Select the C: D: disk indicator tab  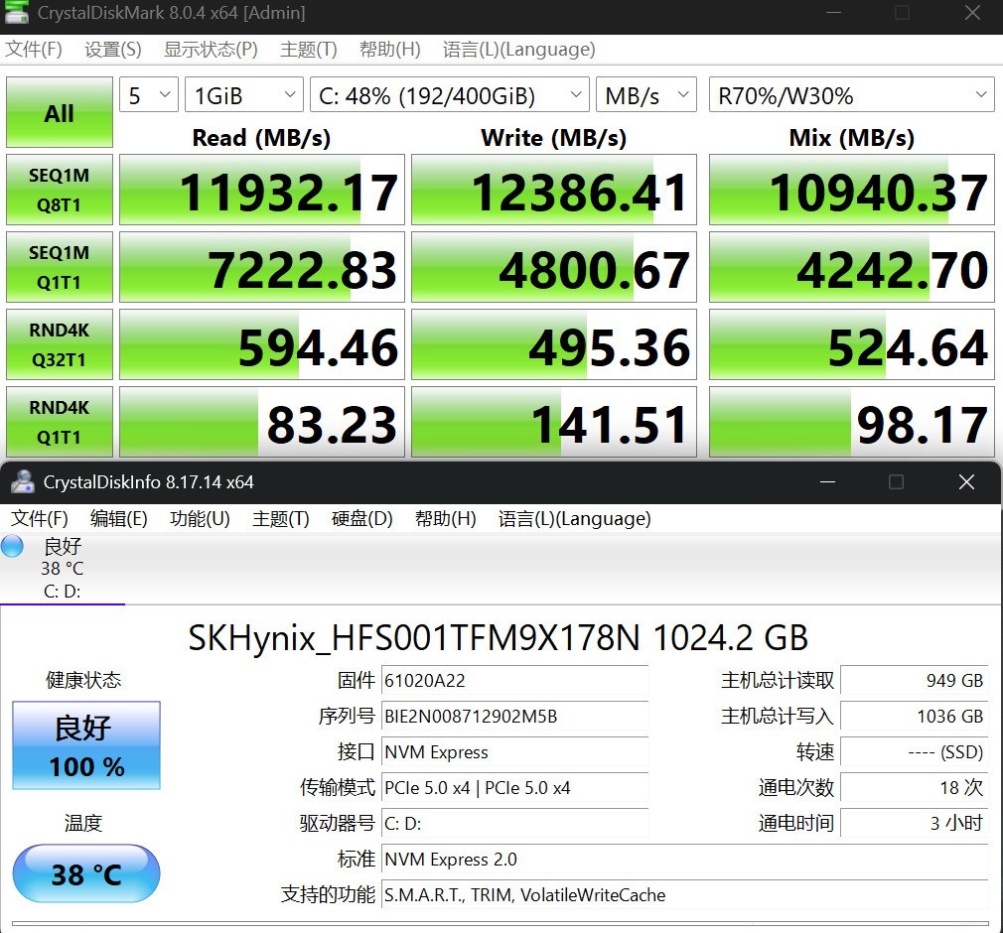(x=62, y=591)
